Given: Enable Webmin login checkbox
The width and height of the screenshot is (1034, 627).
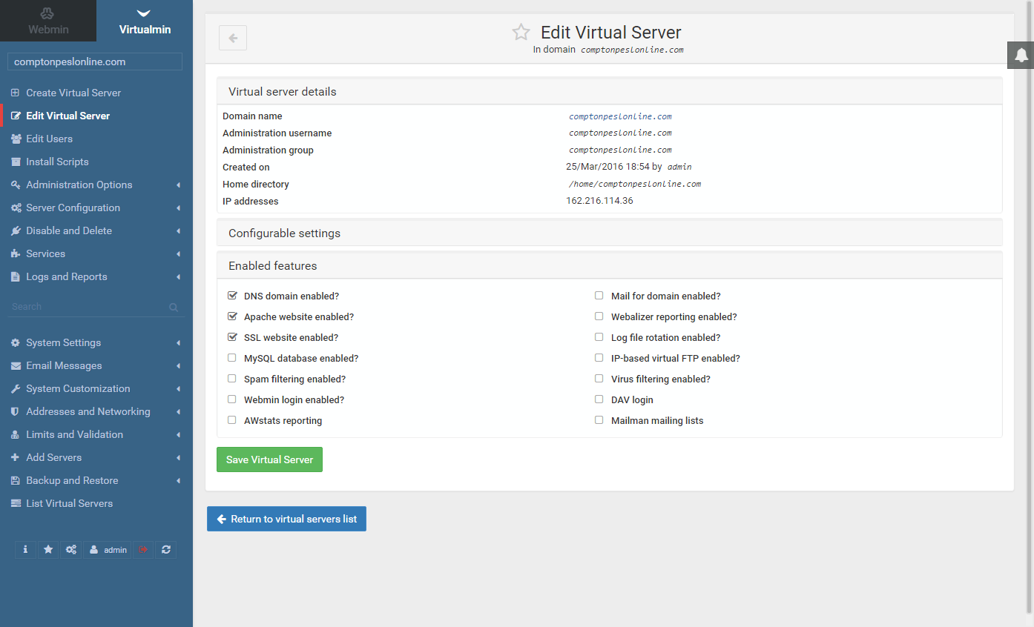Looking at the screenshot, I should 232,399.
